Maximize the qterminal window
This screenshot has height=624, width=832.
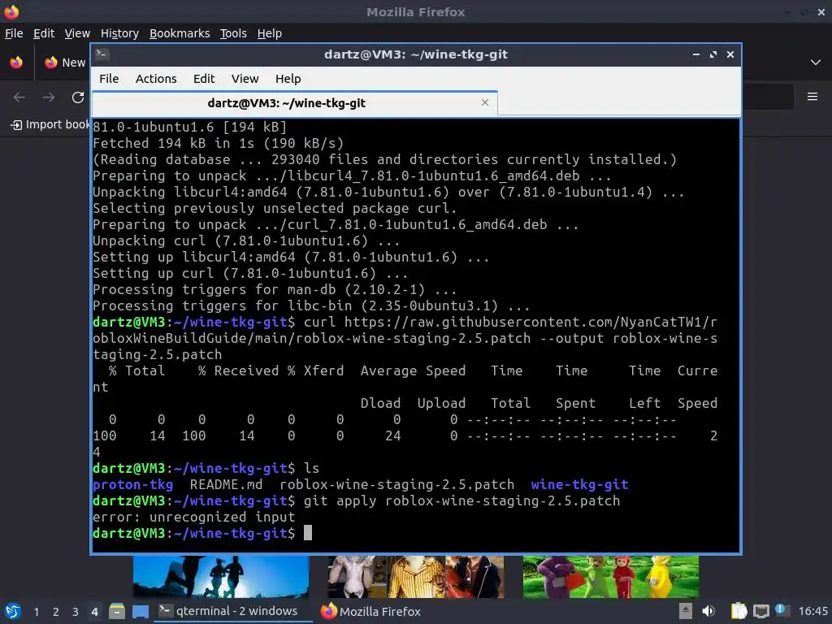coord(713,54)
